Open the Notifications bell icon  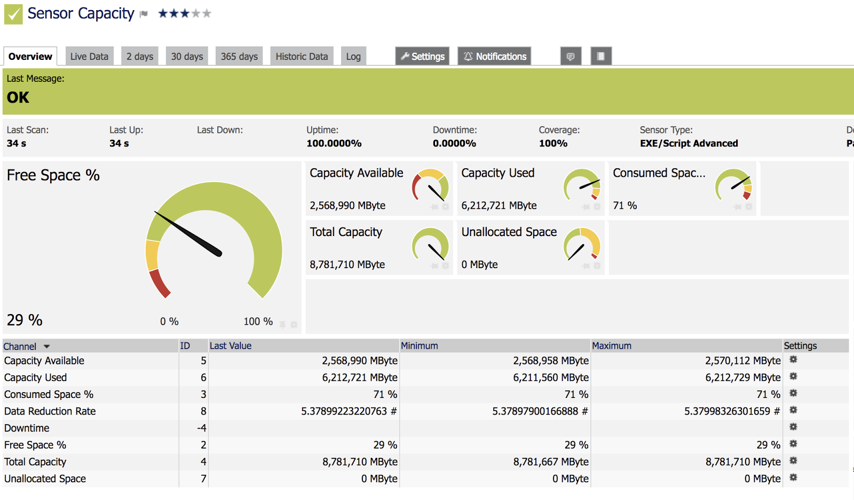coord(494,56)
